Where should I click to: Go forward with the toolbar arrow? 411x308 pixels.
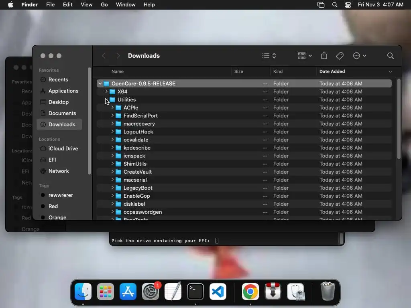[x=118, y=56]
